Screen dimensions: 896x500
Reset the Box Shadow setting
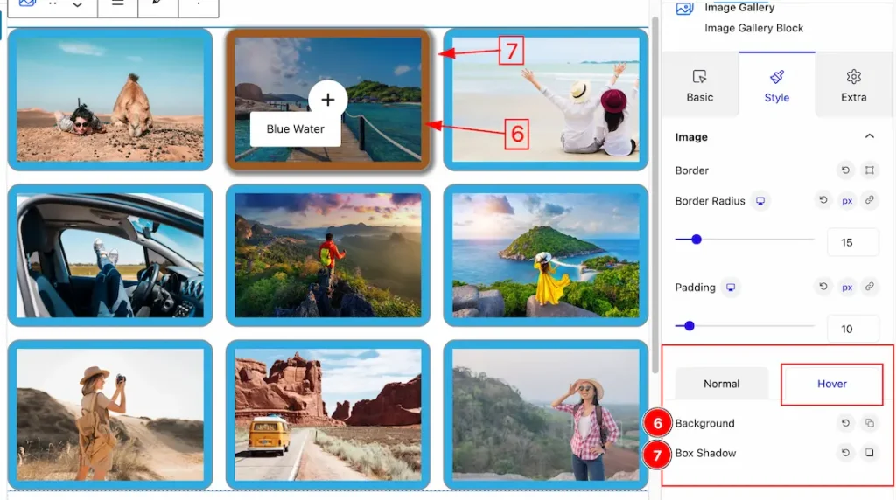click(845, 453)
